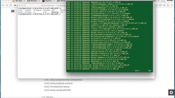Viewport: 175px width, 98px height.
Task: Click log line 'Updated: selinux-policy-targeted-3.13.1-102'
Action: (103, 36)
